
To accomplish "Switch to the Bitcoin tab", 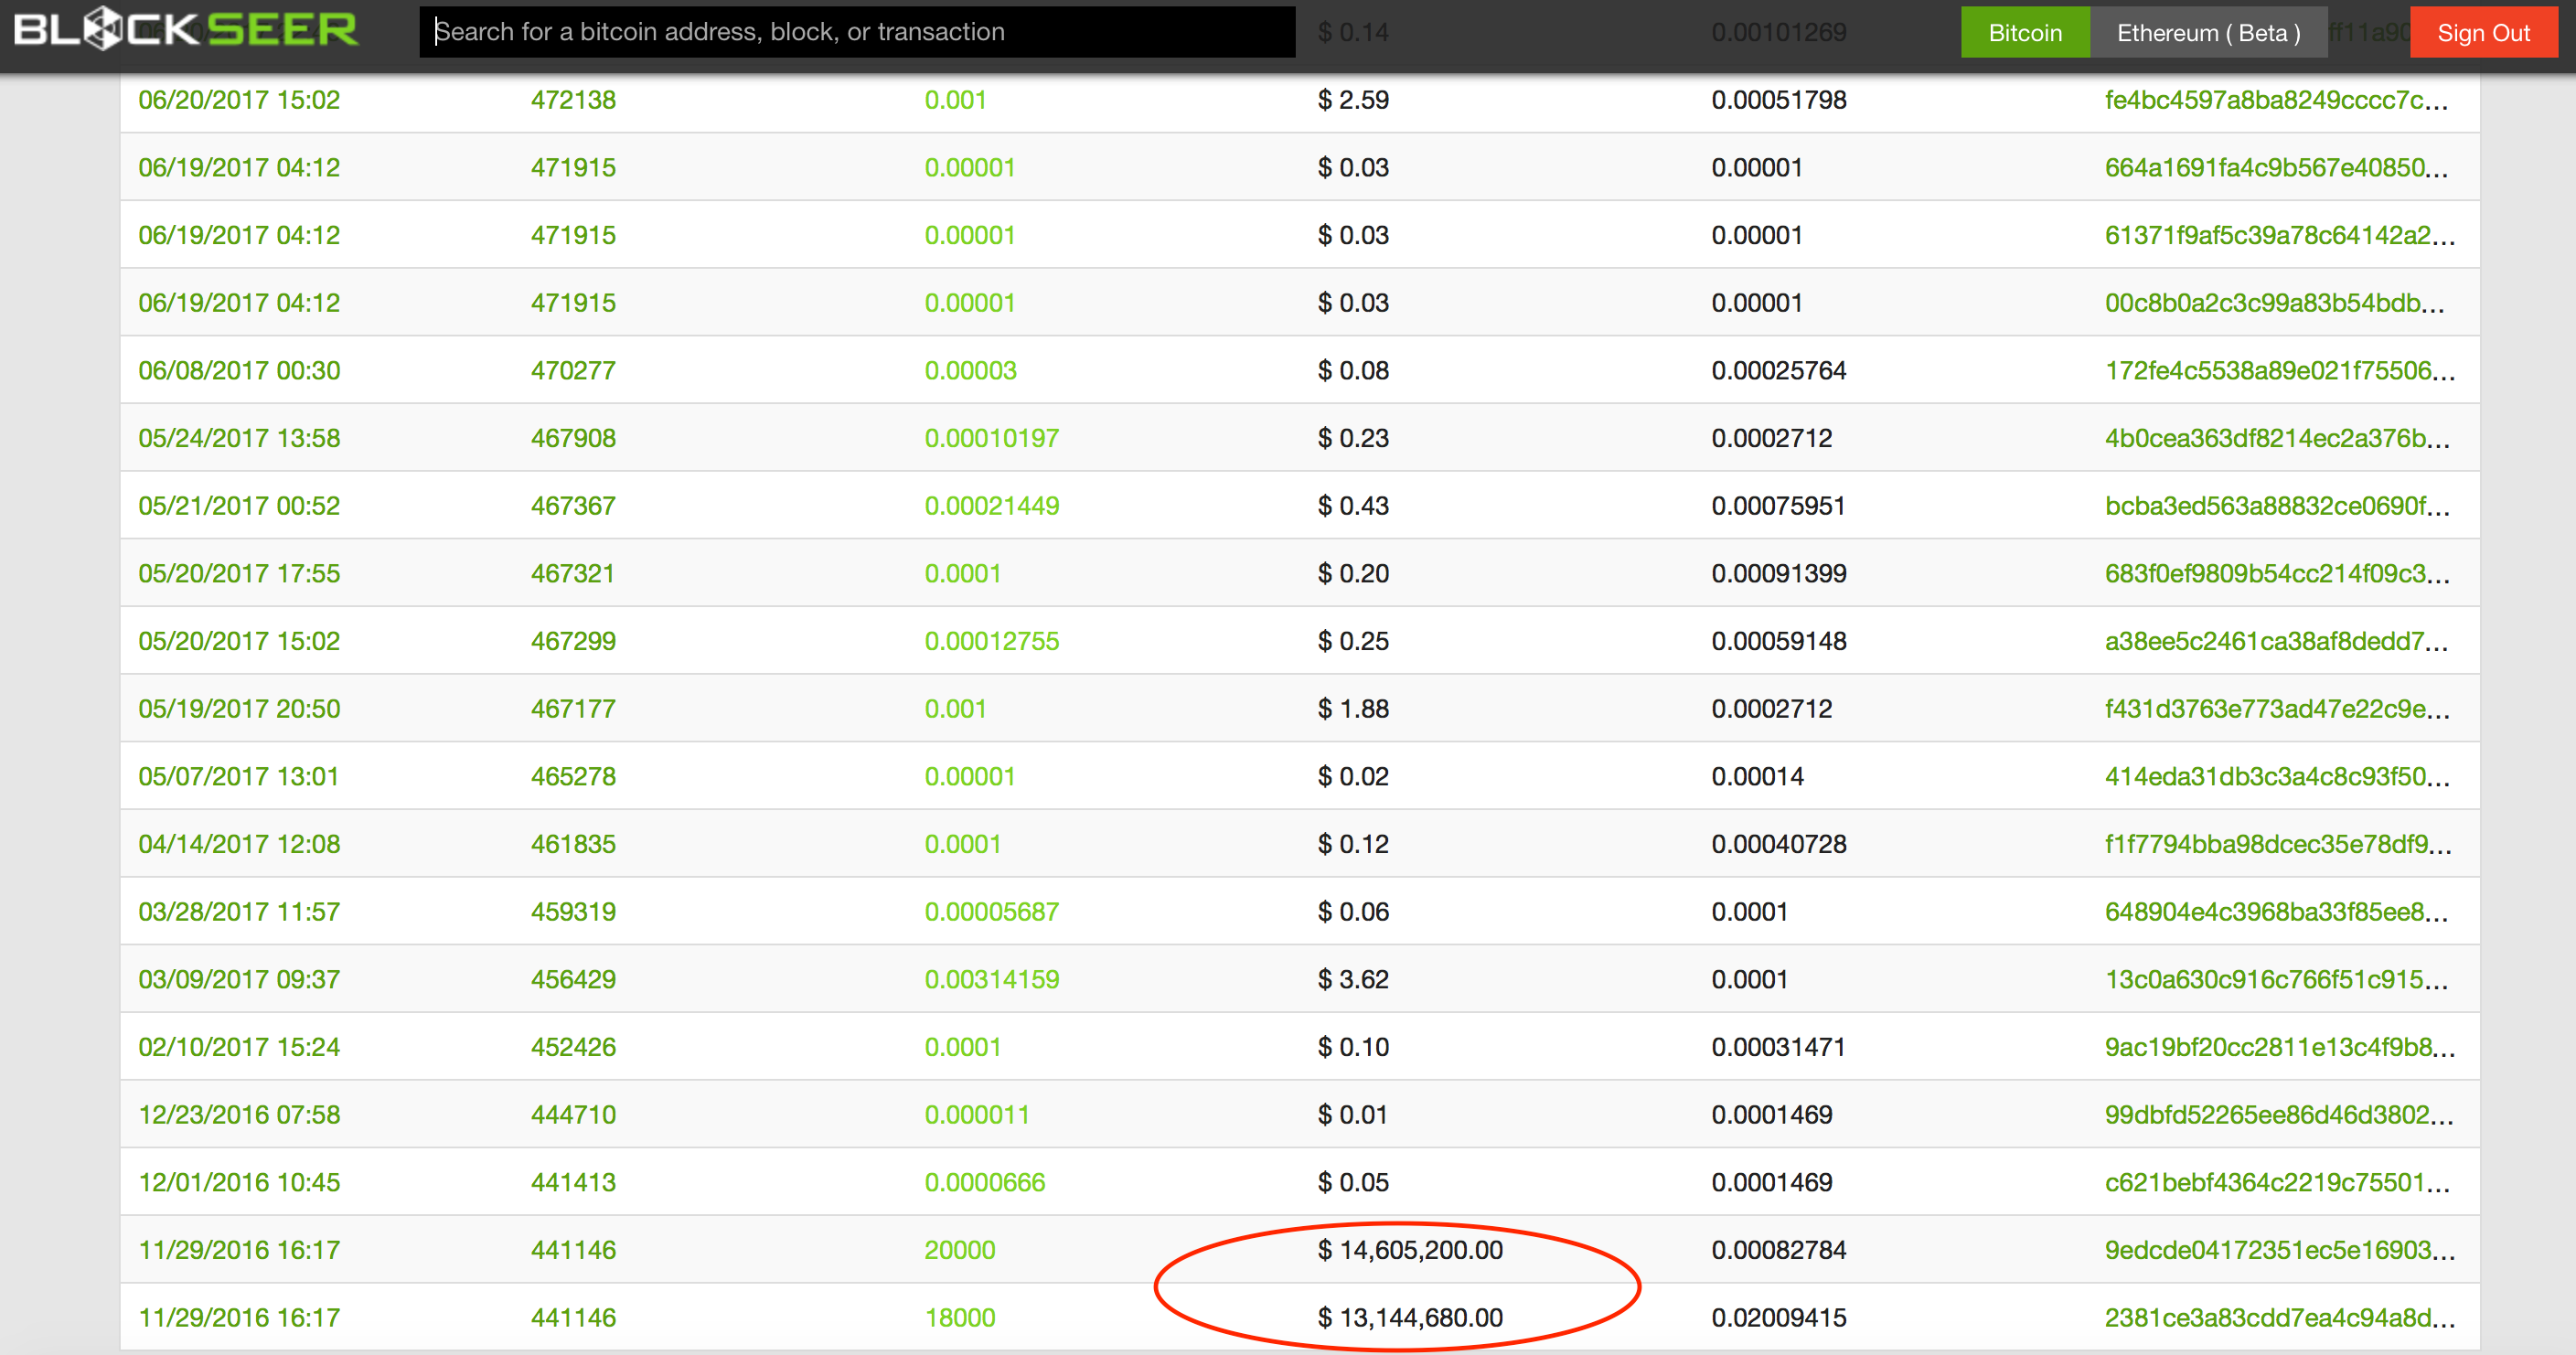I will (x=2025, y=32).
